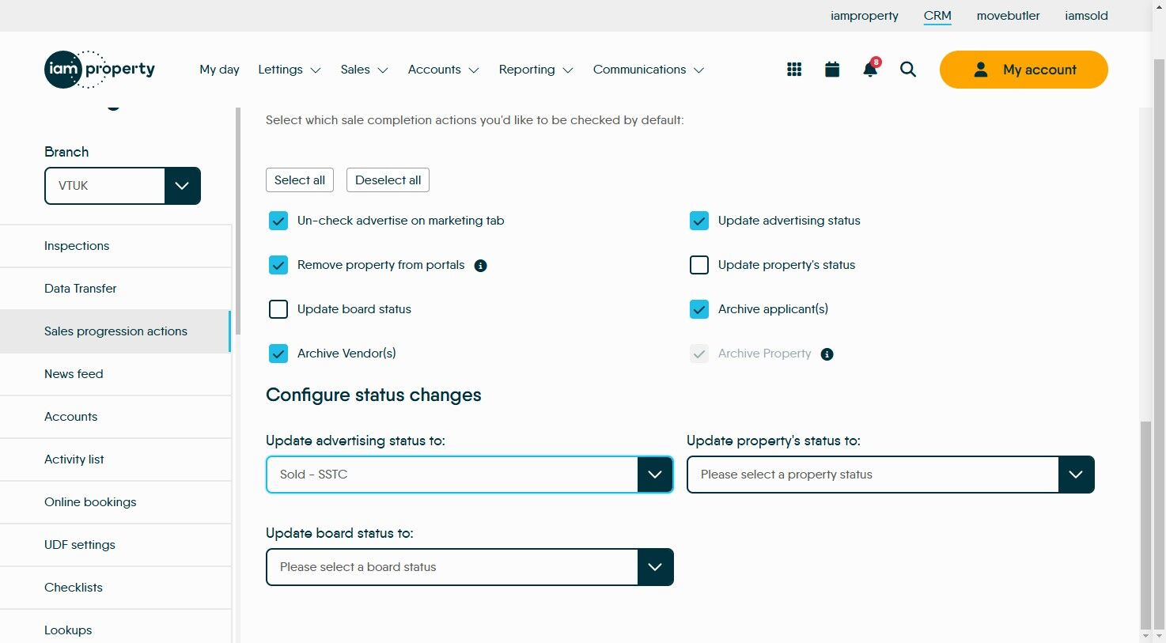Click the search magnifier icon
The width and height of the screenshot is (1166, 643).
point(908,70)
